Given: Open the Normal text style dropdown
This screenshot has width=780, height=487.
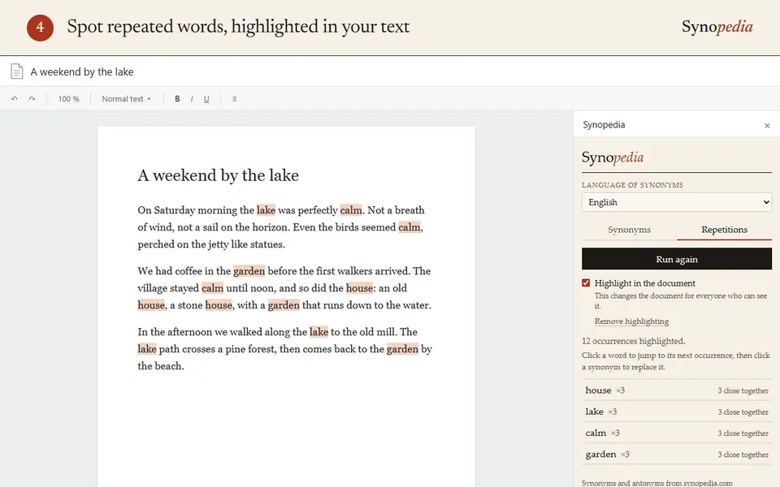Looking at the screenshot, I should 127,99.
